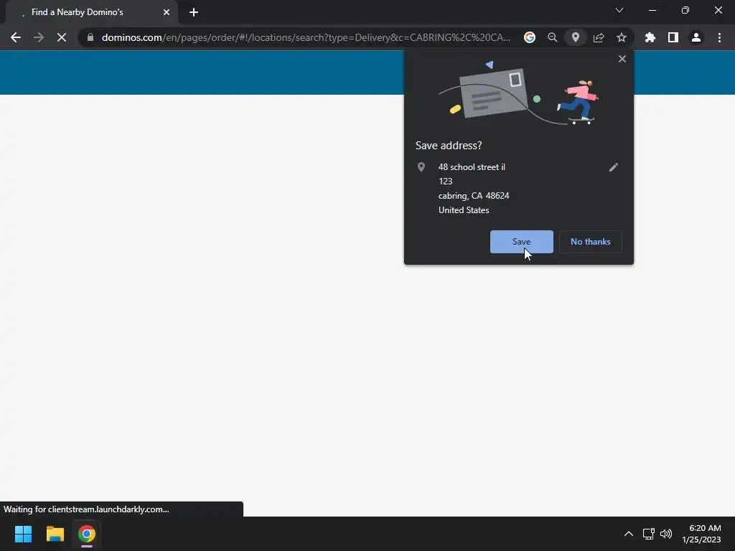This screenshot has width=735, height=551.
Task: Click the save address location pin icon
Action: pos(576,37)
